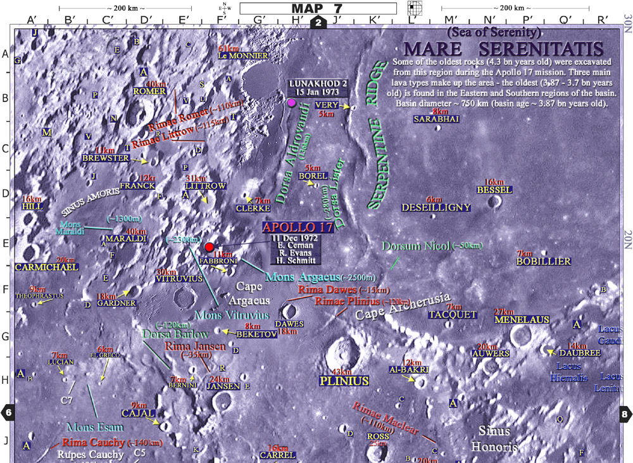The image size is (633, 463).
Task: Click the map 2 navigation marker at top
Action: click(318, 23)
